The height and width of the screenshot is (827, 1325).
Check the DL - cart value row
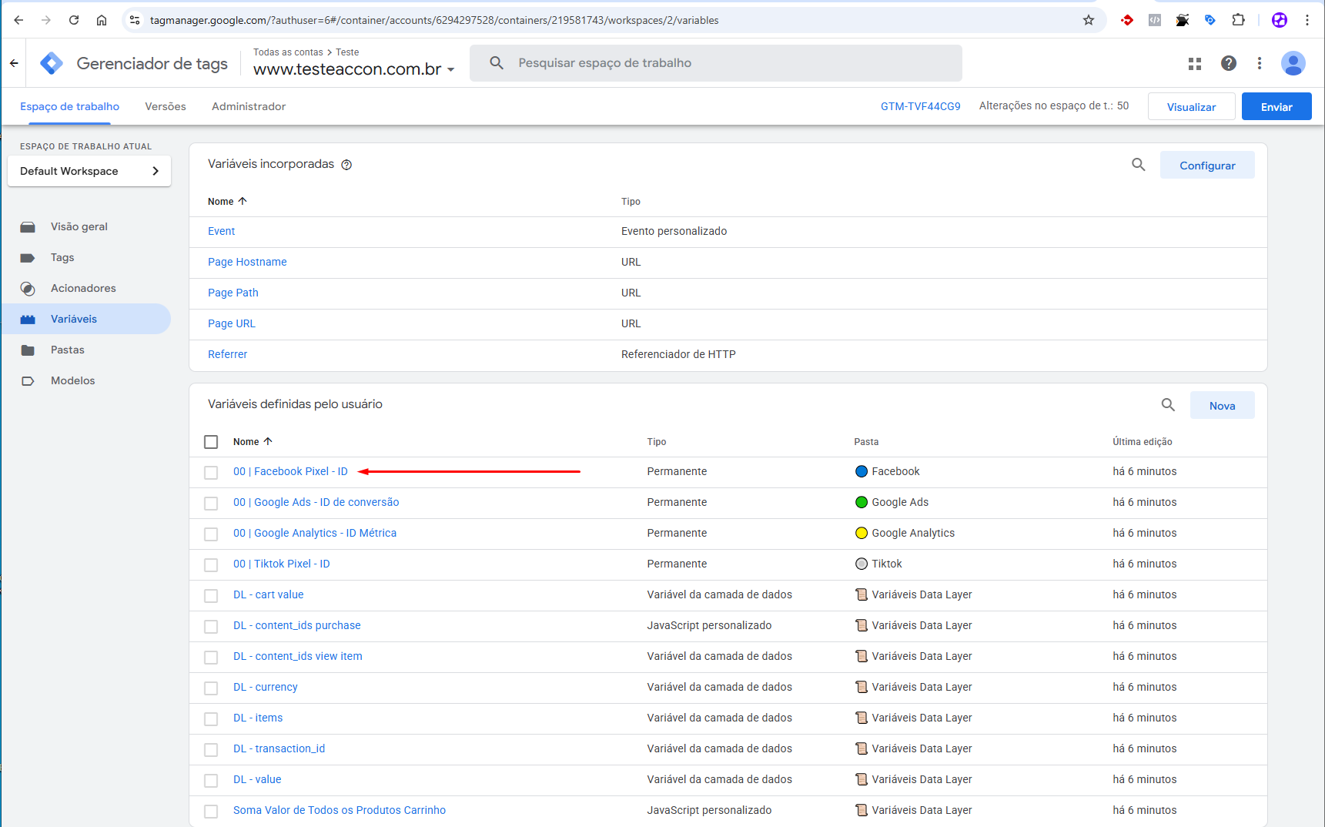[x=211, y=596]
